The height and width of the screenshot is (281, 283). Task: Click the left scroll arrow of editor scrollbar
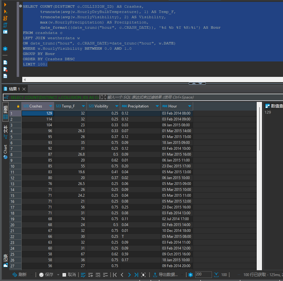click(25, 80)
